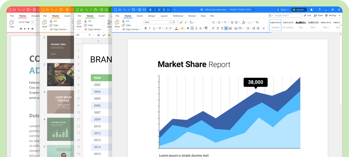Image resolution: width=349 pixels, height=157 pixels.
Task: Expand the font color dropdown arrow
Action: coord(179,28)
